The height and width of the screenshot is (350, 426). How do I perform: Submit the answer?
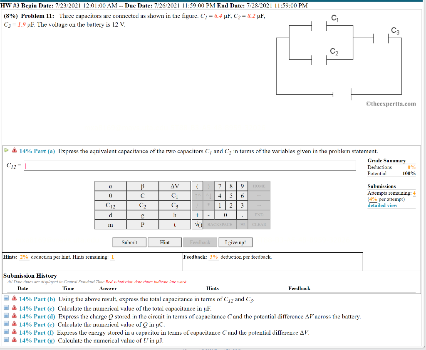(x=129, y=242)
